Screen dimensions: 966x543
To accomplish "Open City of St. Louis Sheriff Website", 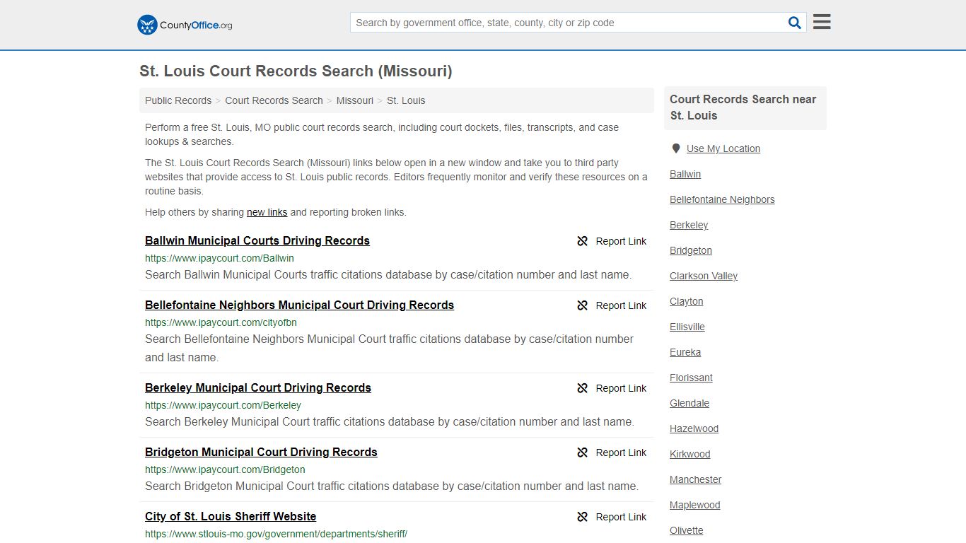I will tap(231, 516).
